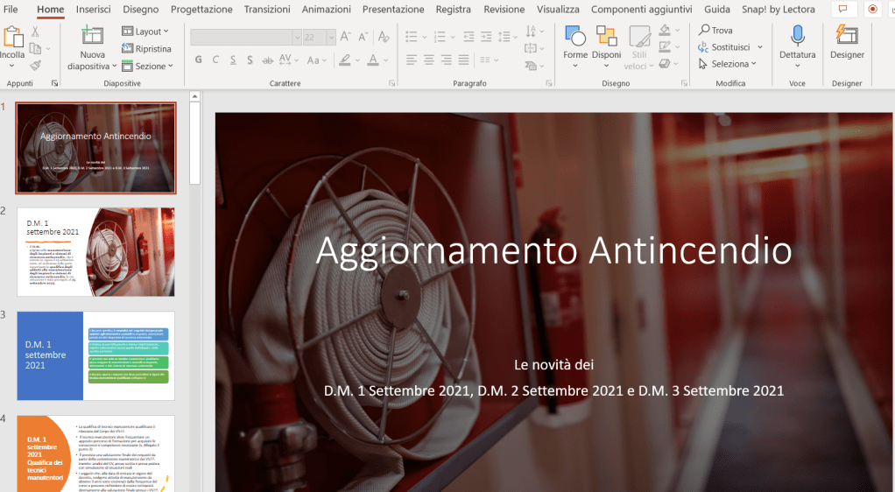Open the Transizioni ribbon tab

(x=267, y=10)
